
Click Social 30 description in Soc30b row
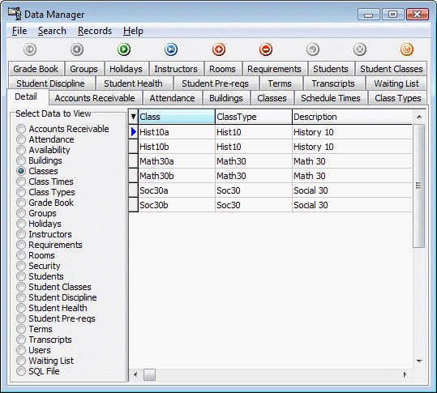[352, 205]
